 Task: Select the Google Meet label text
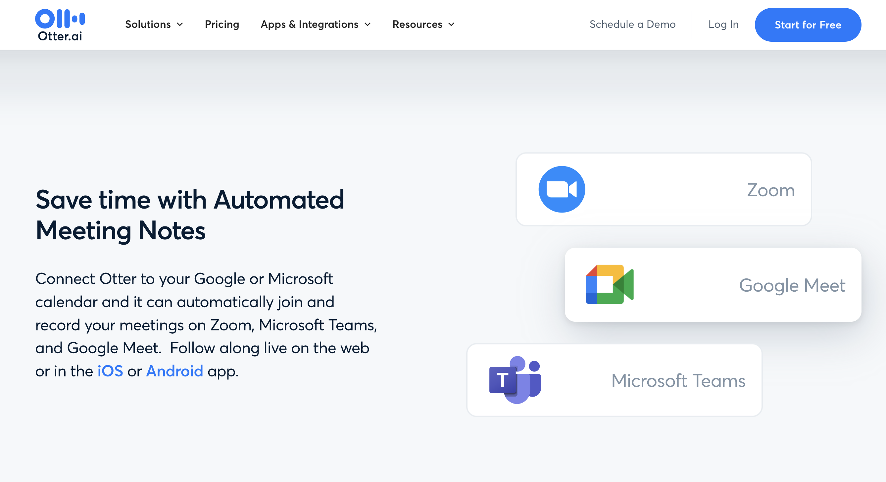(792, 285)
